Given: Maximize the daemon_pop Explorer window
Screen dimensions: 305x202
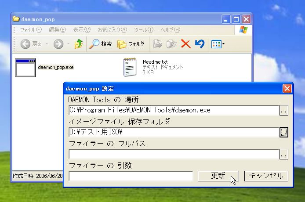Looking at the screenshot, I should [236, 19].
